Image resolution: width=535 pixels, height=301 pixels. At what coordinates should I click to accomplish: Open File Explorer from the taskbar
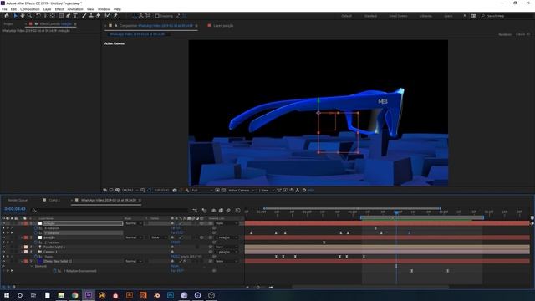point(61,295)
